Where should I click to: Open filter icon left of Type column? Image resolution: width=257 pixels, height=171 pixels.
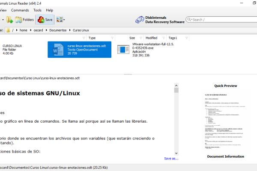[84, 38]
